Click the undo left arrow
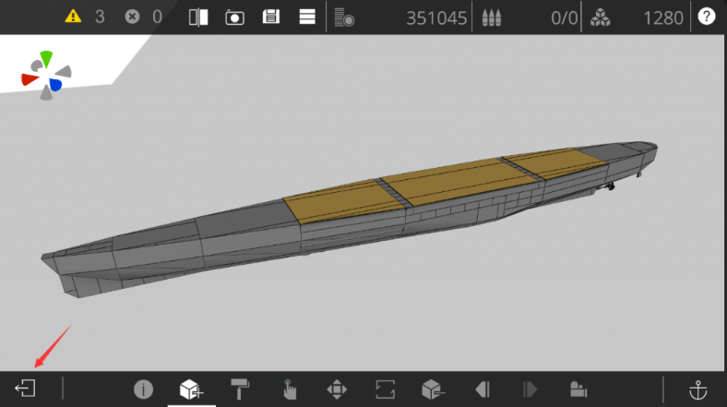 482,389
